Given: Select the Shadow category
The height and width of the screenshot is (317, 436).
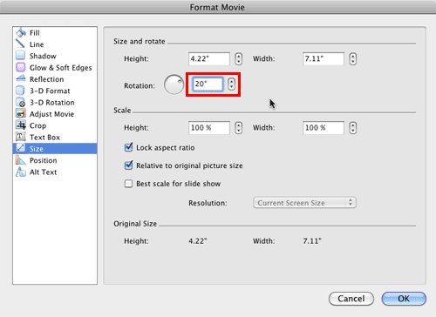Looking at the screenshot, I should point(55,56).
